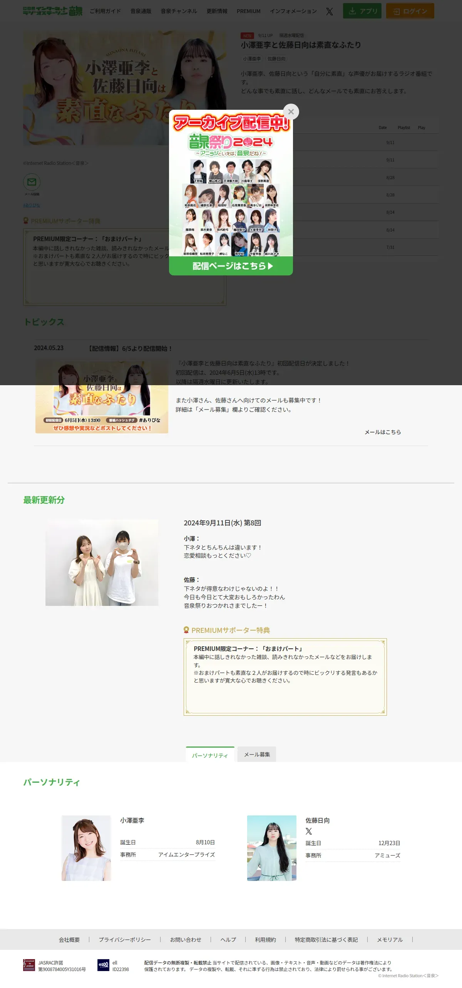Open ヘルプ footer link
Viewport: 462px width, 988px height.
point(228,940)
